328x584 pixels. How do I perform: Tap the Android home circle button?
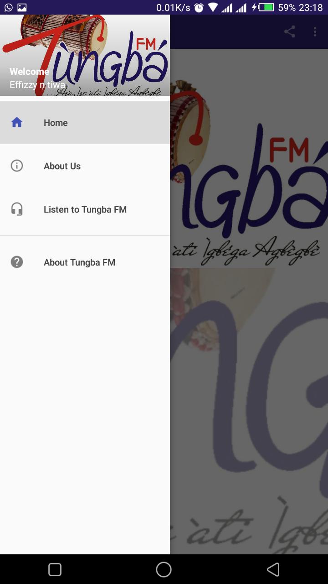[x=164, y=569]
